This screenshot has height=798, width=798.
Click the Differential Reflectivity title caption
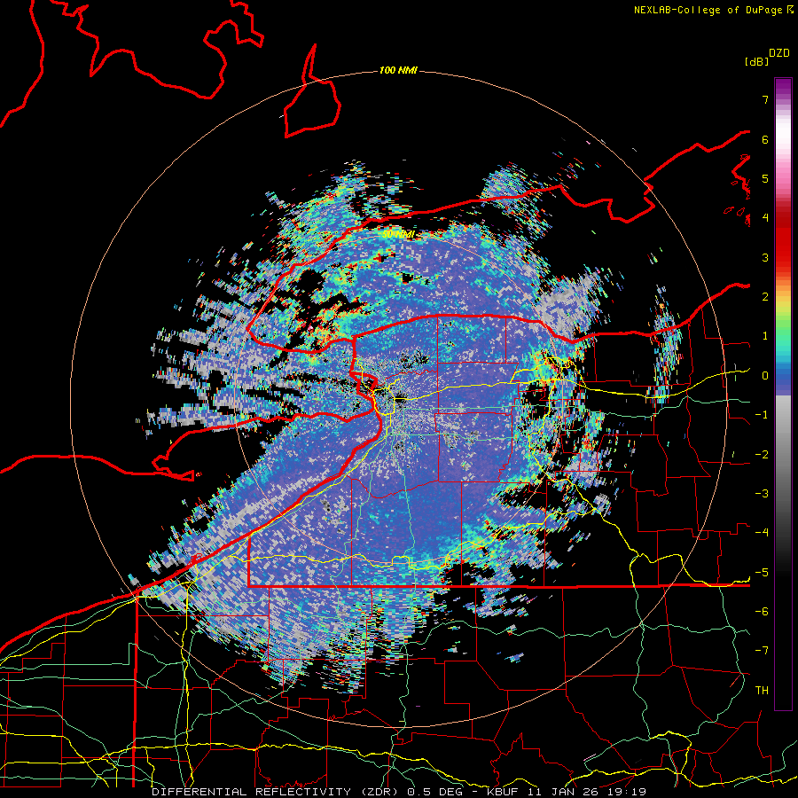coord(399,792)
